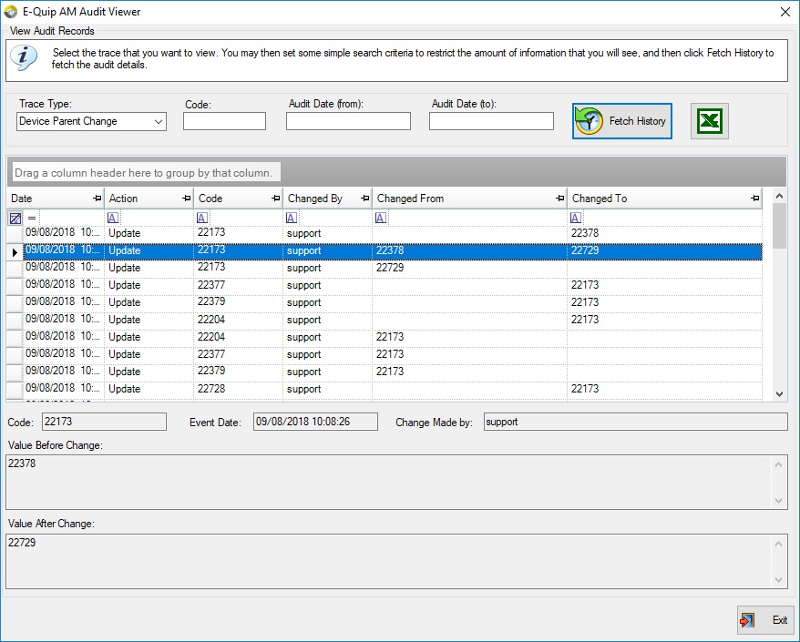
Task: Click the grid scrollbar up arrow
Action: click(x=779, y=196)
